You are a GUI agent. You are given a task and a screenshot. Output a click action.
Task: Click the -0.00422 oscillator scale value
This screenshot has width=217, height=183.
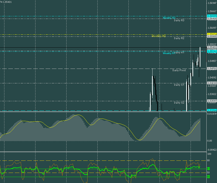pyautogui.click(x=212, y=150)
